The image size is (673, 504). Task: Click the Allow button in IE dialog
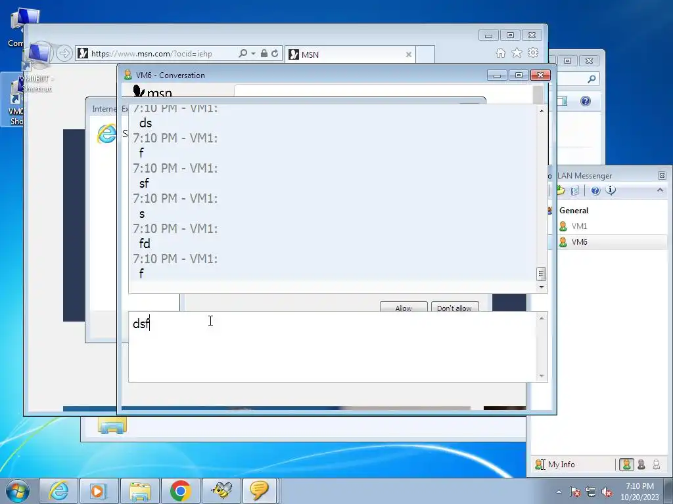tap(404, 308)
